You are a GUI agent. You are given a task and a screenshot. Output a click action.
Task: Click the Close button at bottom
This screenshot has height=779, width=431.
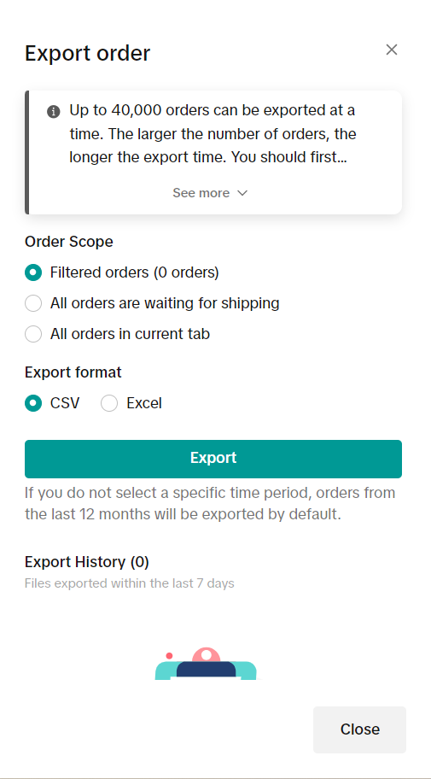[359, 729]
